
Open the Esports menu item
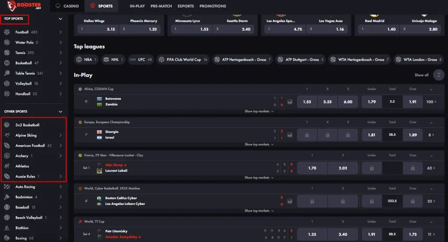185,6
